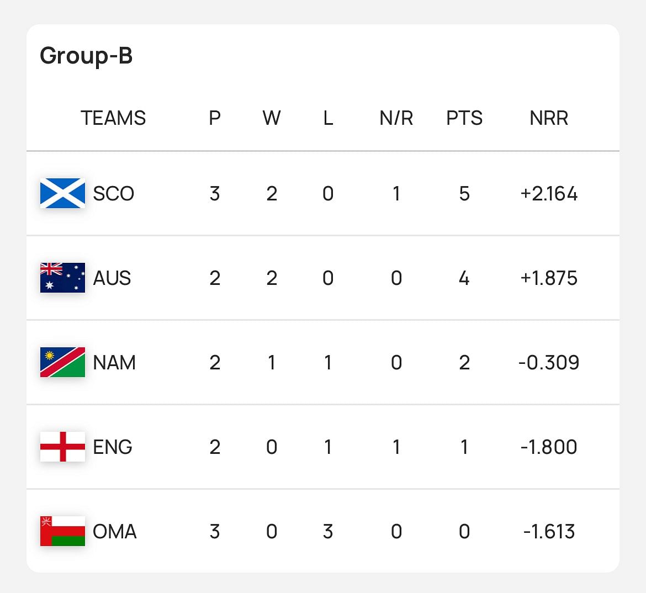Image resolution: width=646 pixels, height=593 pixels.
Task: Sort by the PTS column header
Action: click(x=464, y=118)
